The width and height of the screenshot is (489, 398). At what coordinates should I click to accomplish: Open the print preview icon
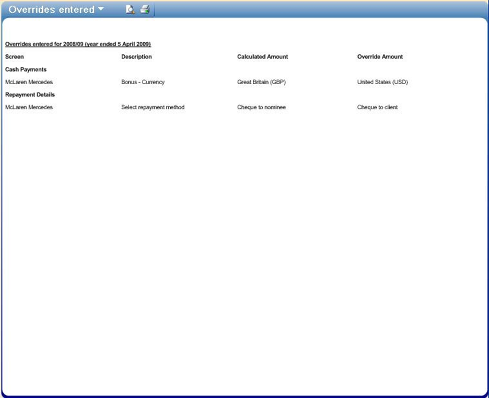[131, 10]
